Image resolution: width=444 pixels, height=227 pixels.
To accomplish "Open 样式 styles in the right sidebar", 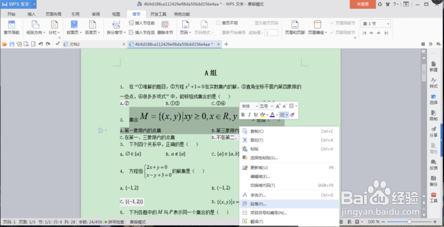I will click(x=433, y=83).
